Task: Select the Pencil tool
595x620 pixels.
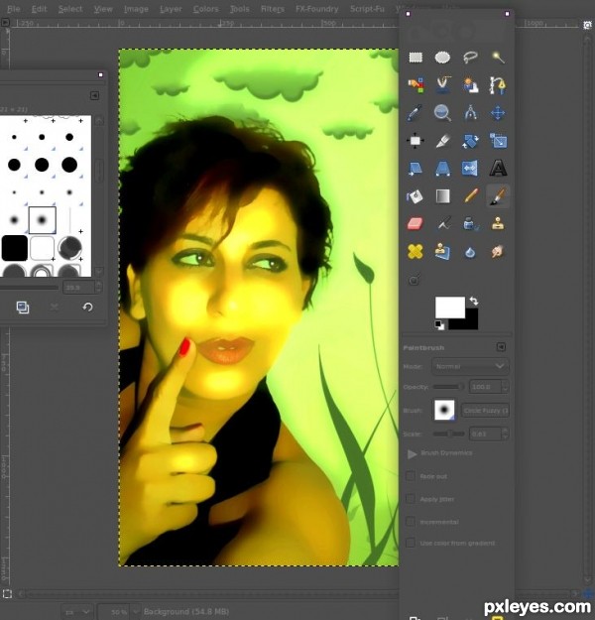Action: point(470,196)
